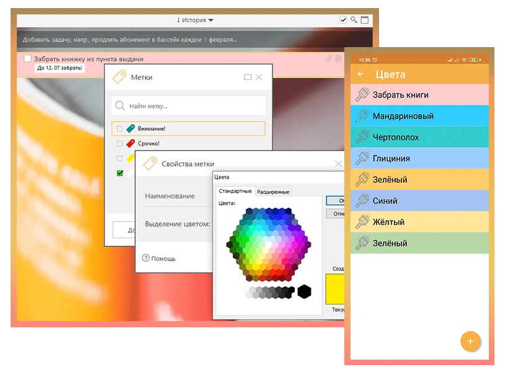Viewport: 505px width, 377px height.
Task: Pick the black hexagon color swatch
Action: click(304, 291)
